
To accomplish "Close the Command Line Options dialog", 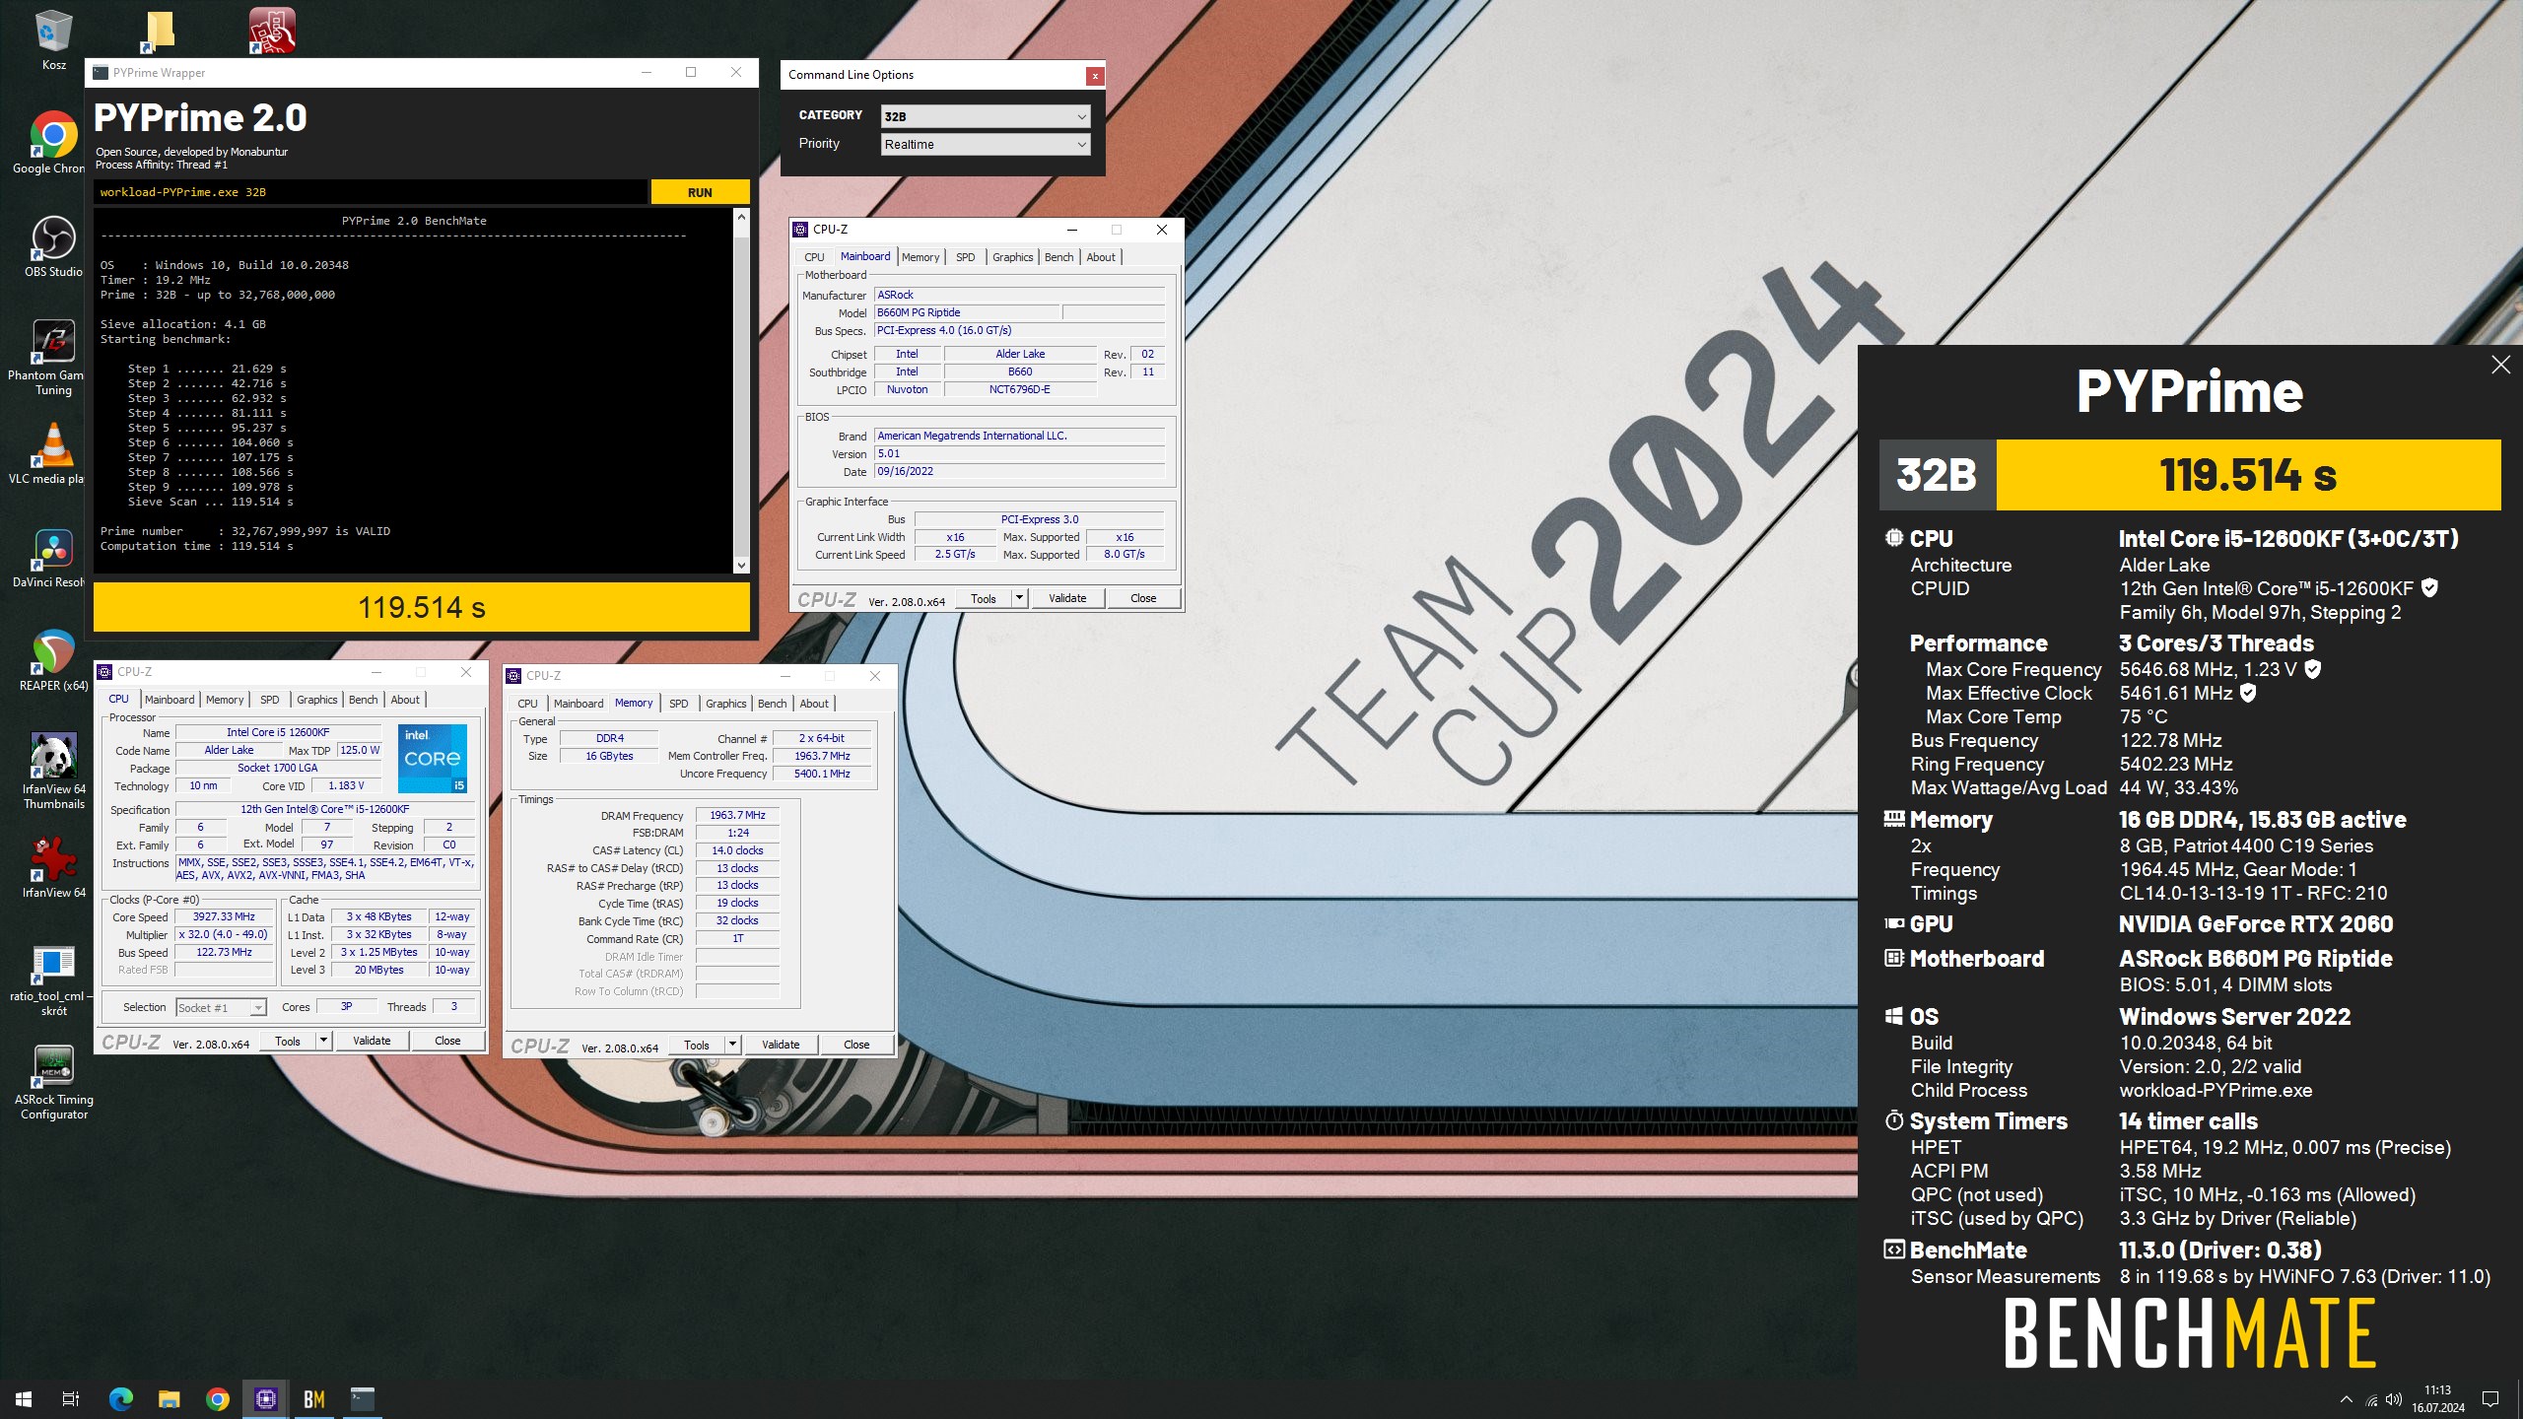I will [x=1094, y=76].
